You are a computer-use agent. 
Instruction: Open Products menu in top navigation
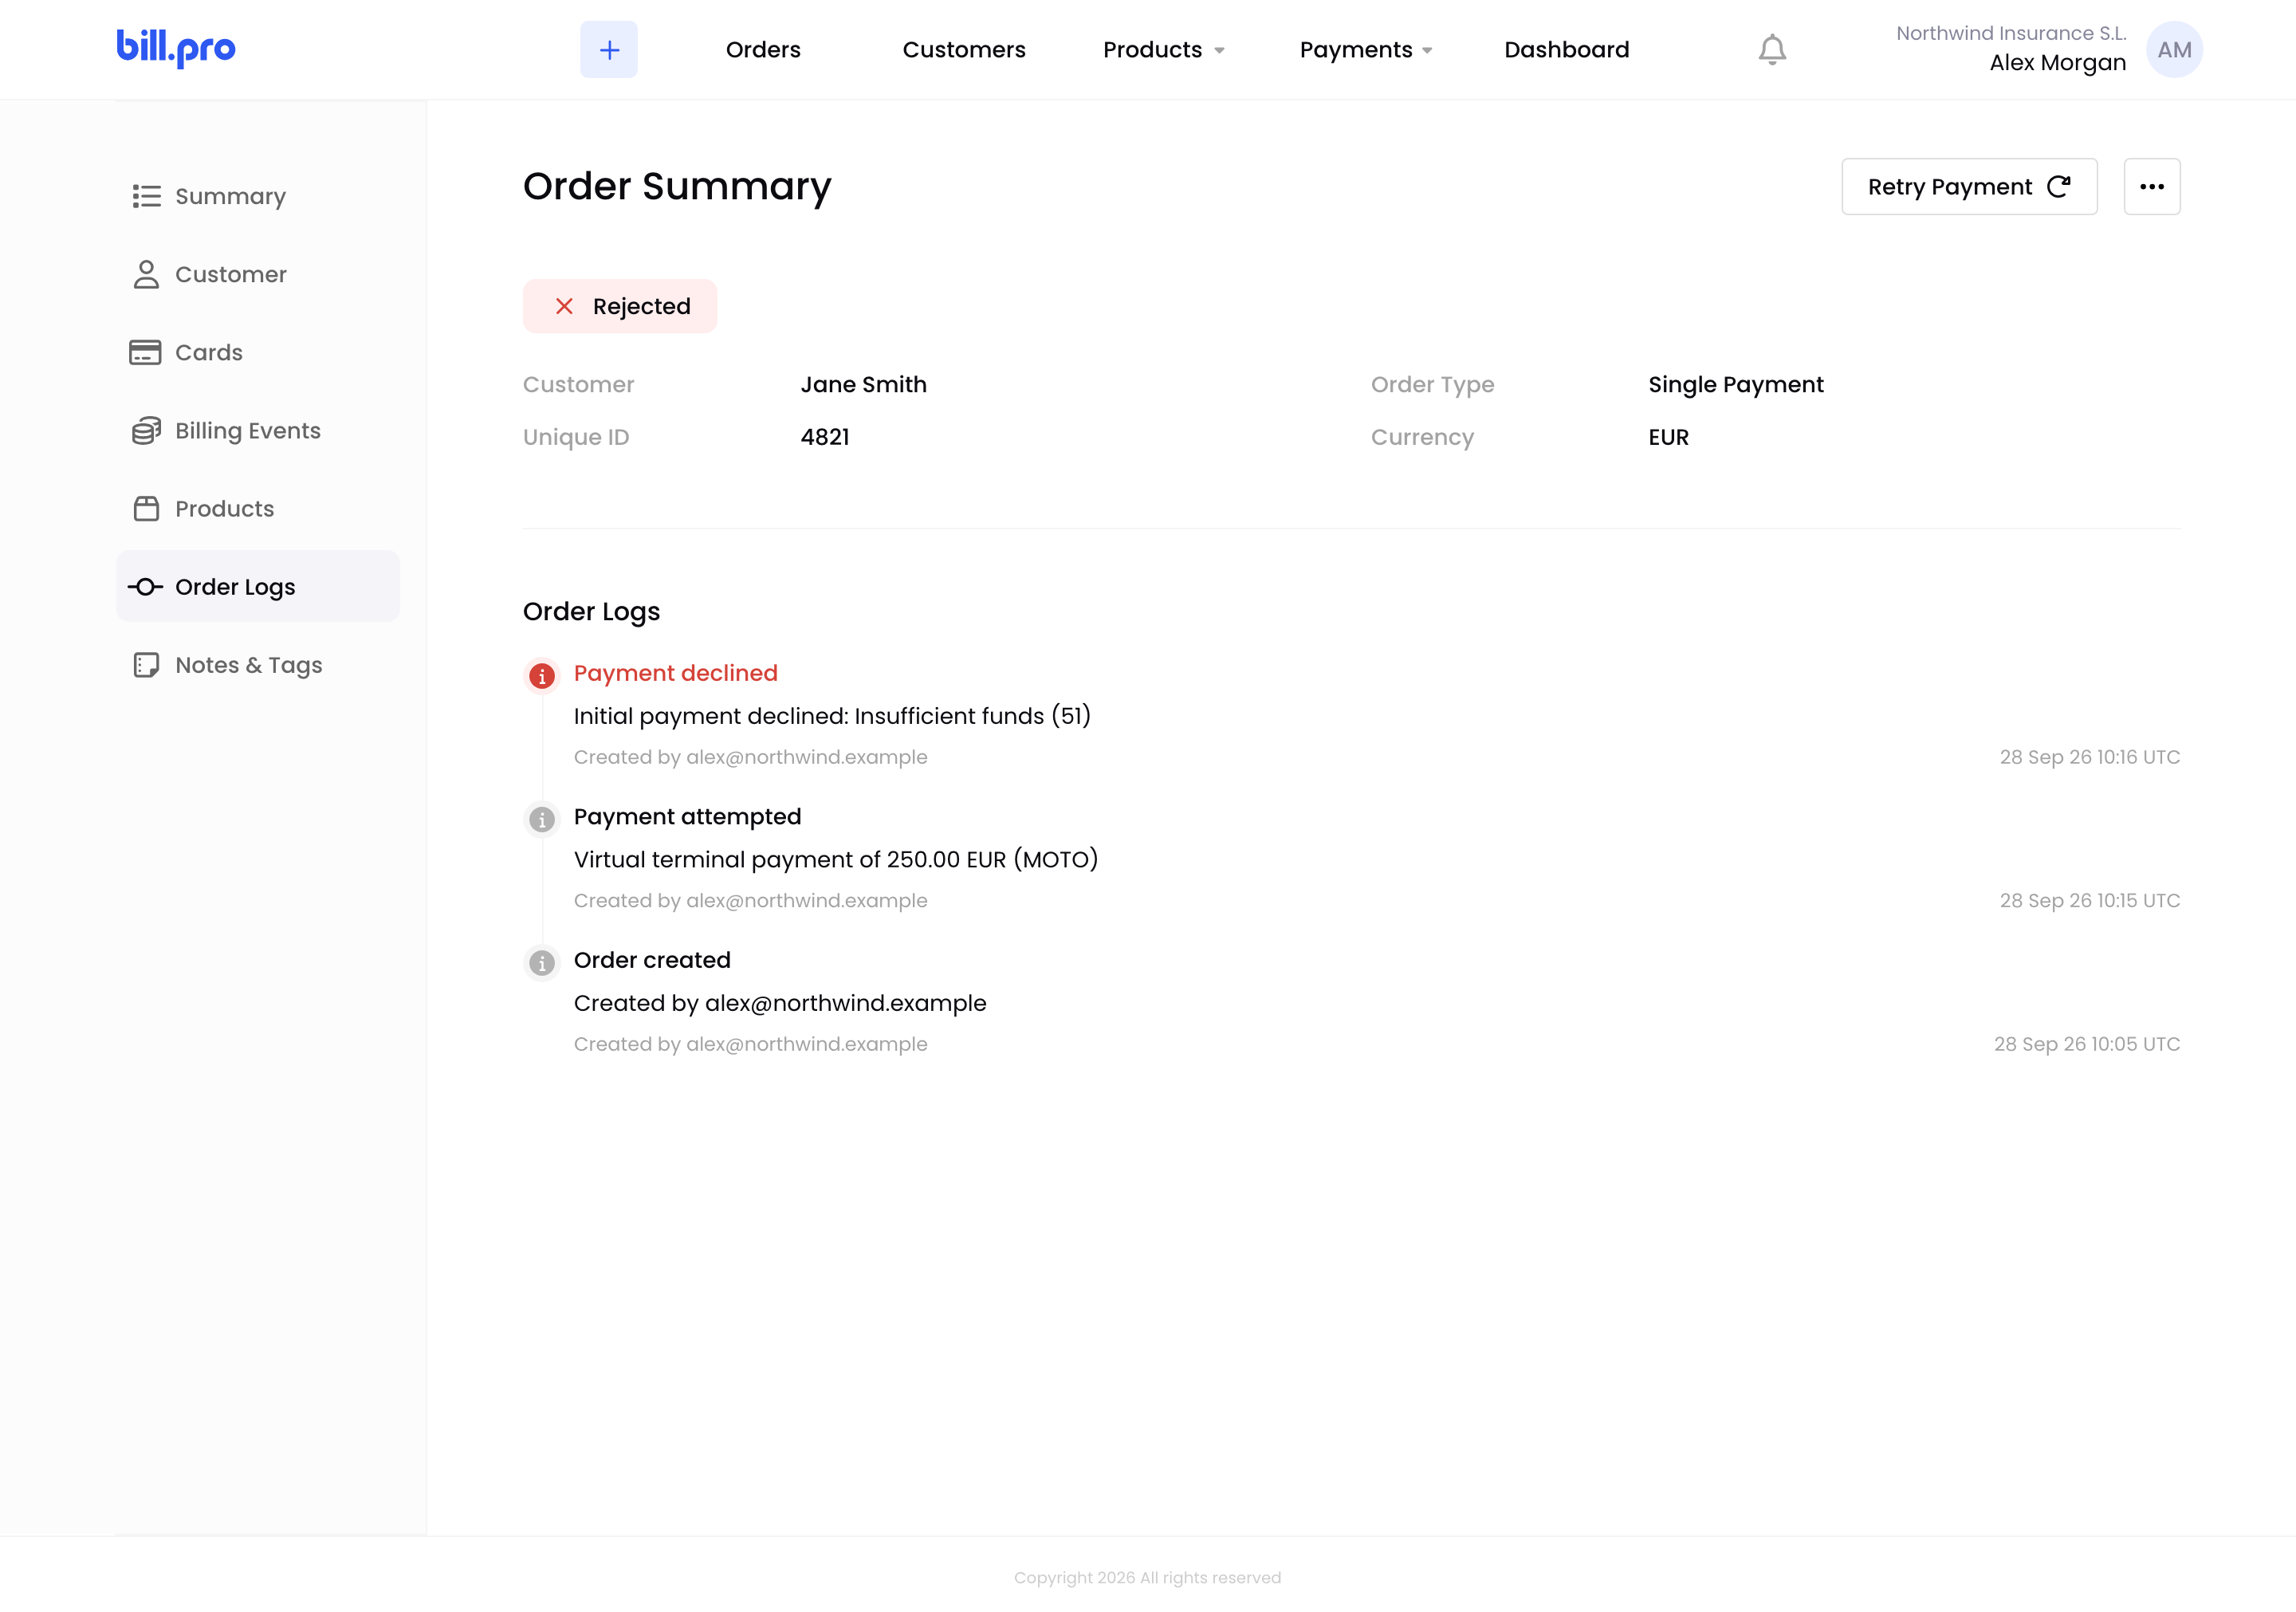[x=1152, y=49]
